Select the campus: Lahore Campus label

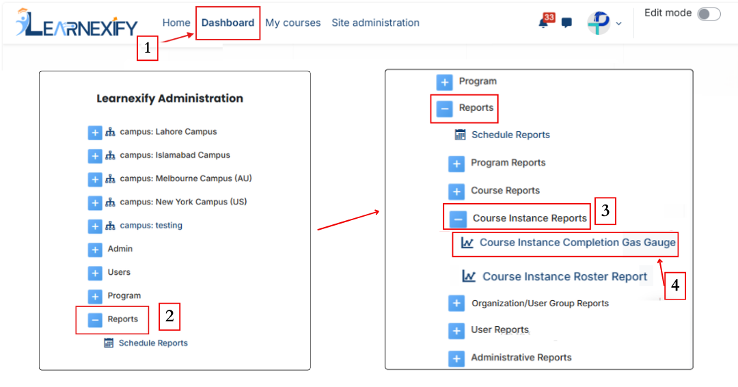[x=168, y=131]
